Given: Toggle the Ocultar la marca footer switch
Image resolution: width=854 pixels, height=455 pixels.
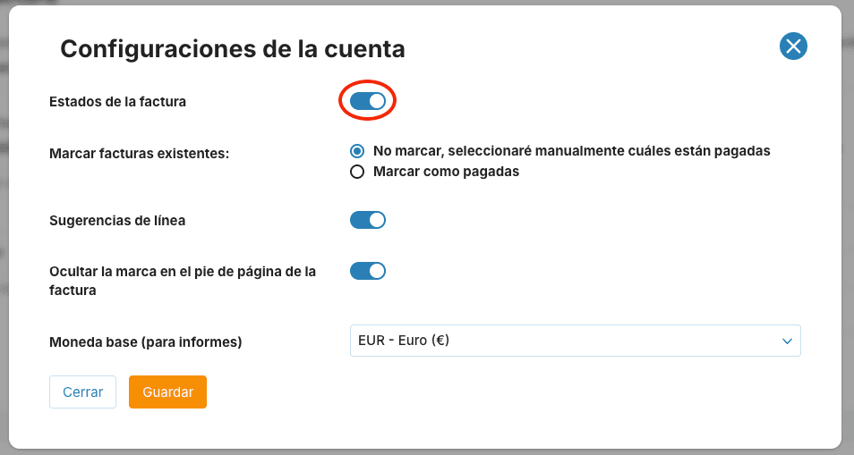Looking at the screenshot, I should click(x=368, y=271).
